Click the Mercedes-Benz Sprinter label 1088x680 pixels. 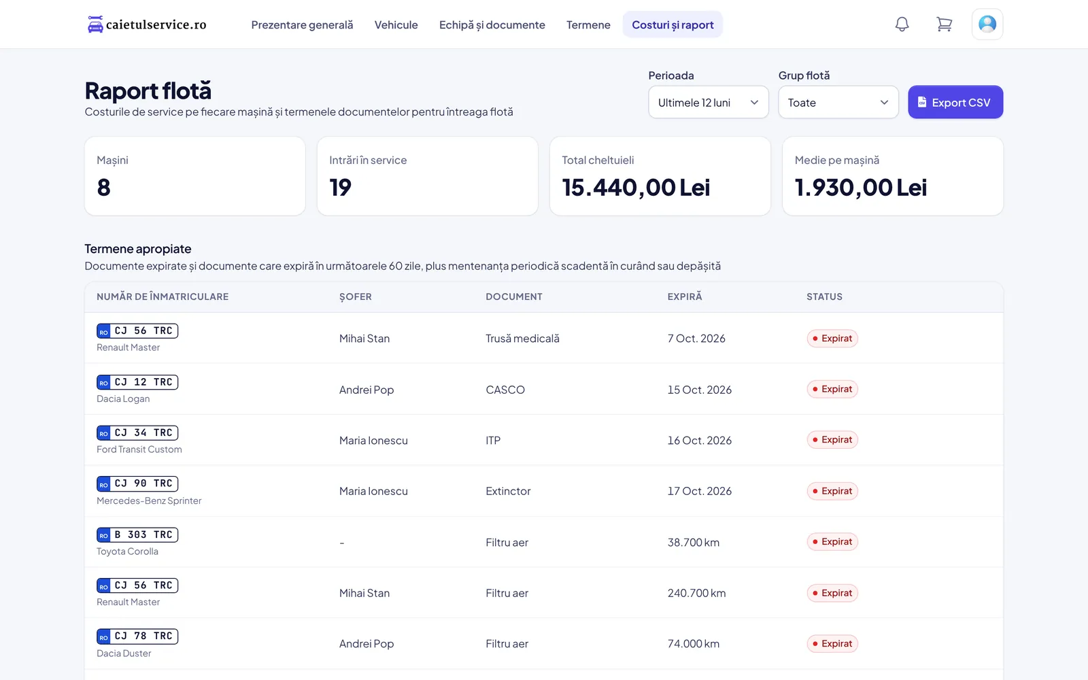[149, 500]
